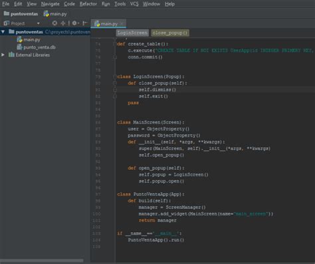Click the punto_venta.db file icon in tree

19,47
